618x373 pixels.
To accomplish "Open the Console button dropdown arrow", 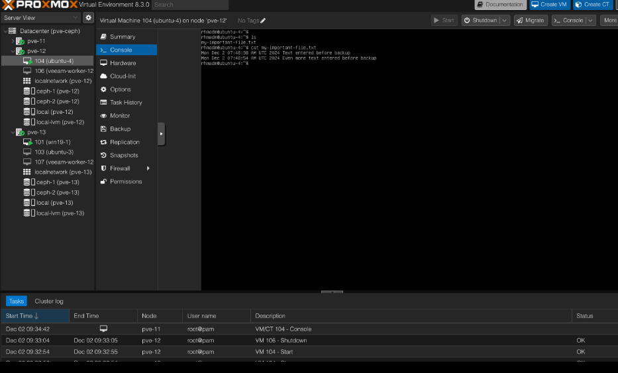I will click(x=591, y=21).
